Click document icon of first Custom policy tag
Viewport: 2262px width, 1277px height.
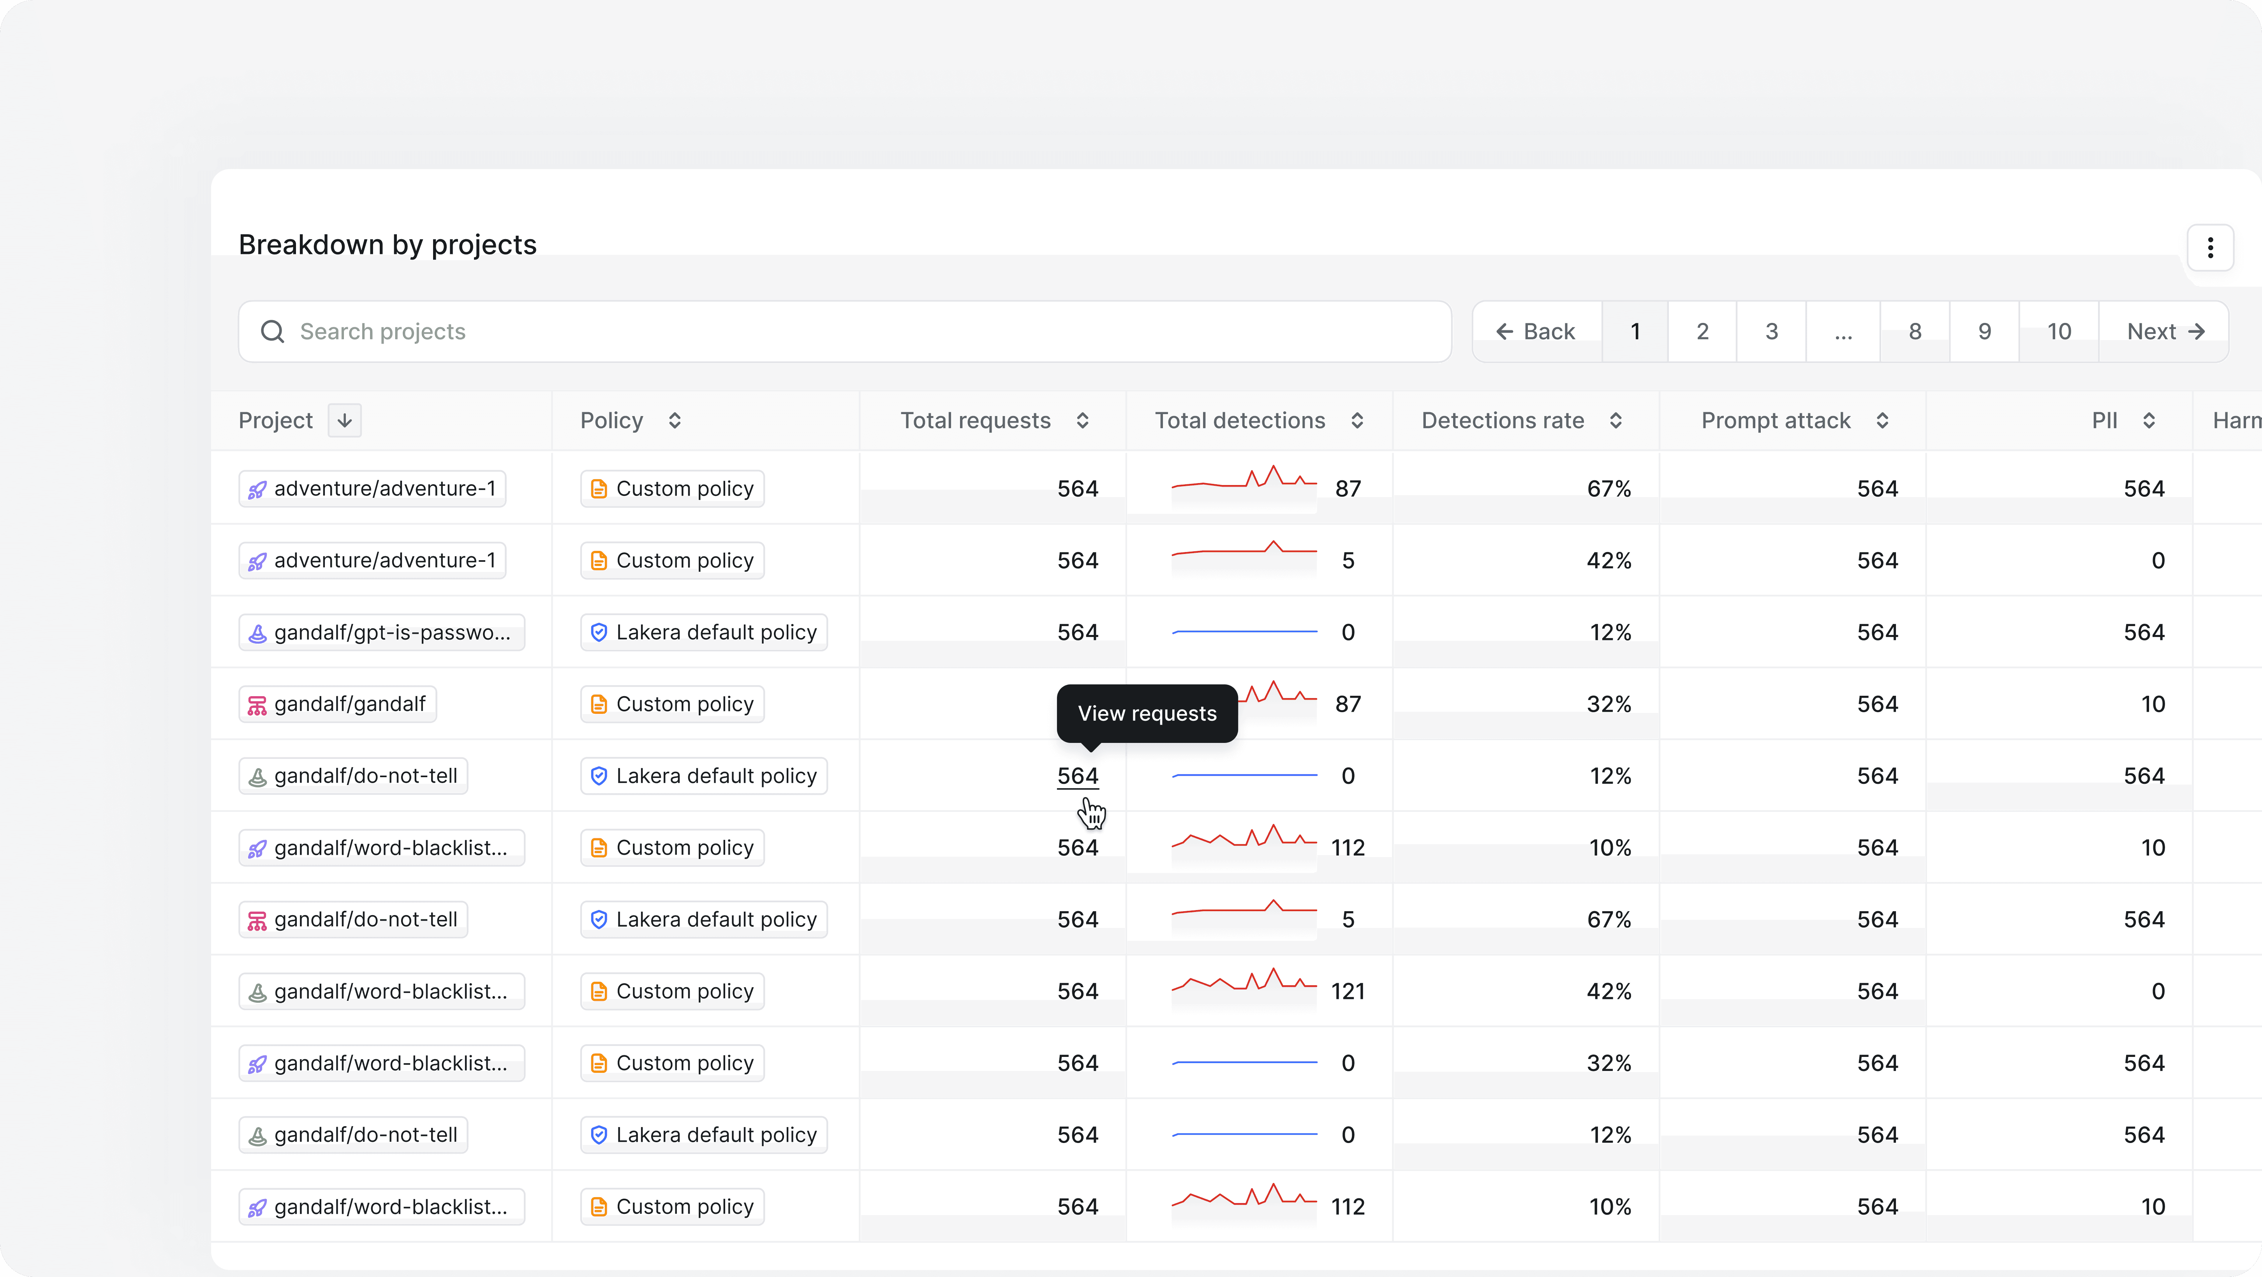click(599, 489)
